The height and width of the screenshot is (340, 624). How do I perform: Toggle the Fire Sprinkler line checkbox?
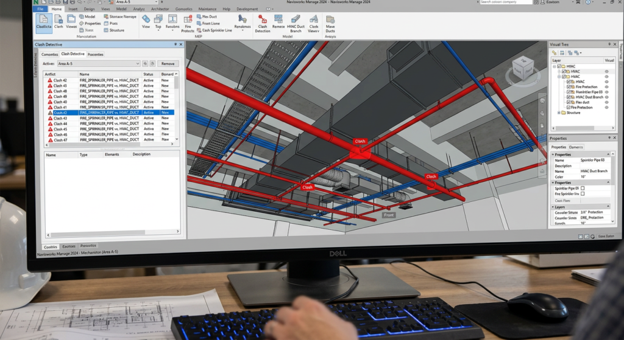(583, 194)
